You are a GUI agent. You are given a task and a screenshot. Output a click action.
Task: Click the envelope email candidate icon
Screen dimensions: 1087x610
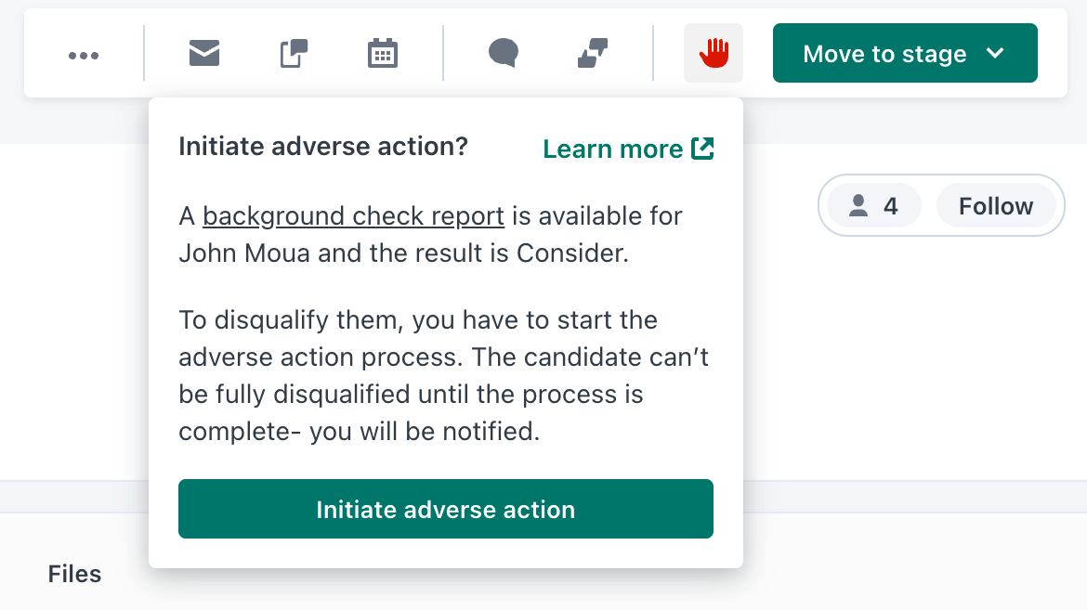pyautogui.click(x=204, y=54)
